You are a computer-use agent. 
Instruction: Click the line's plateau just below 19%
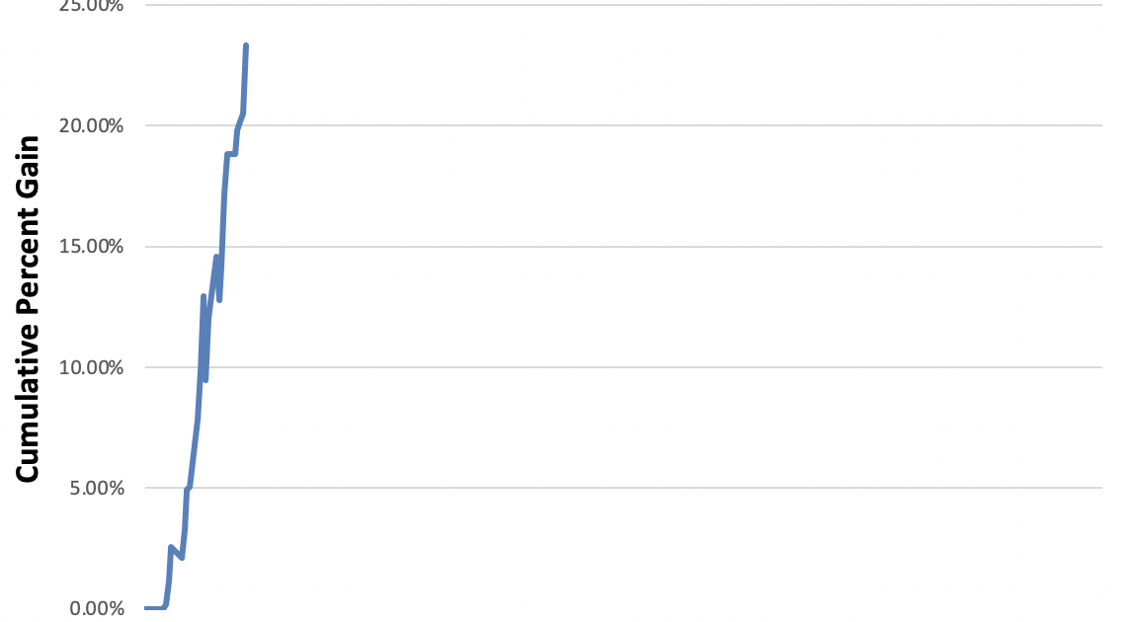[231, 153]
